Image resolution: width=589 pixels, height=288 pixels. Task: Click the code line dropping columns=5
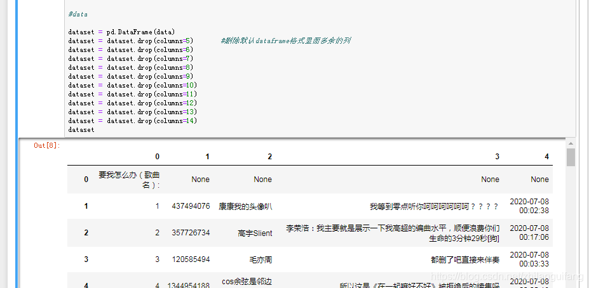pos(131,41)
